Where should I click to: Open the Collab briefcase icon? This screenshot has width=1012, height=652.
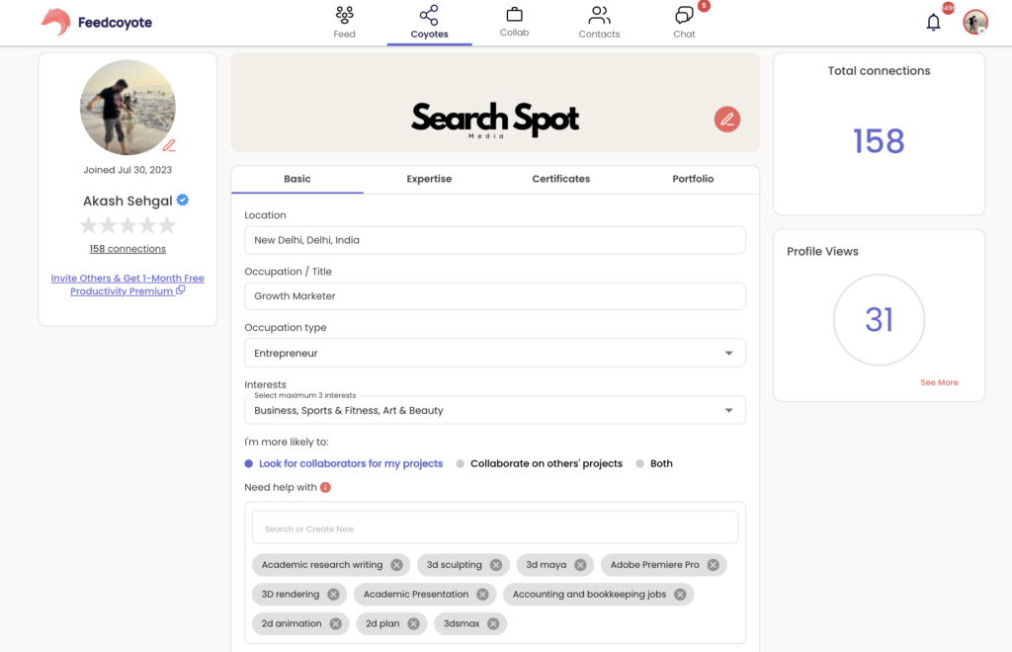(514, 15)
